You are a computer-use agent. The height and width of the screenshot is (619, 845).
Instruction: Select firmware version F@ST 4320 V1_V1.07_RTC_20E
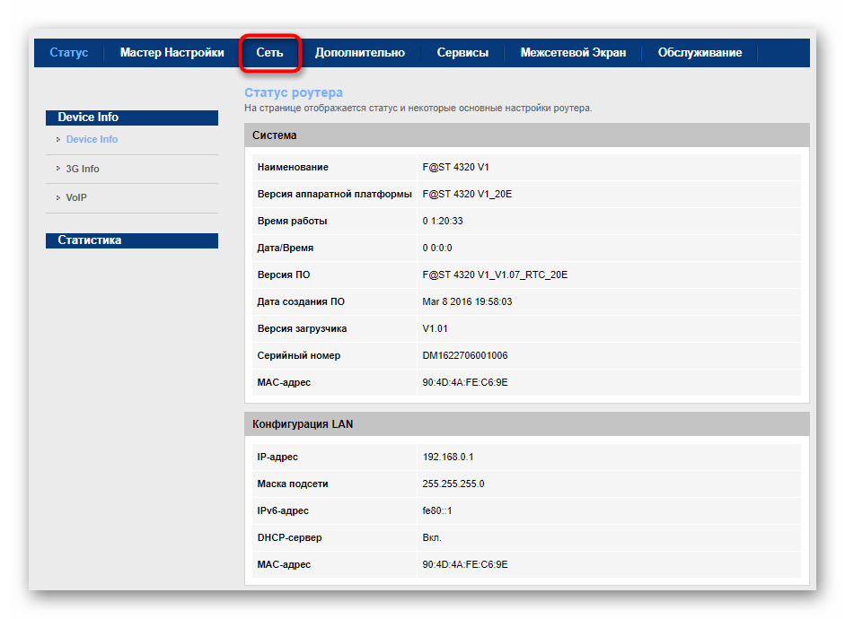tap(495, 275)
